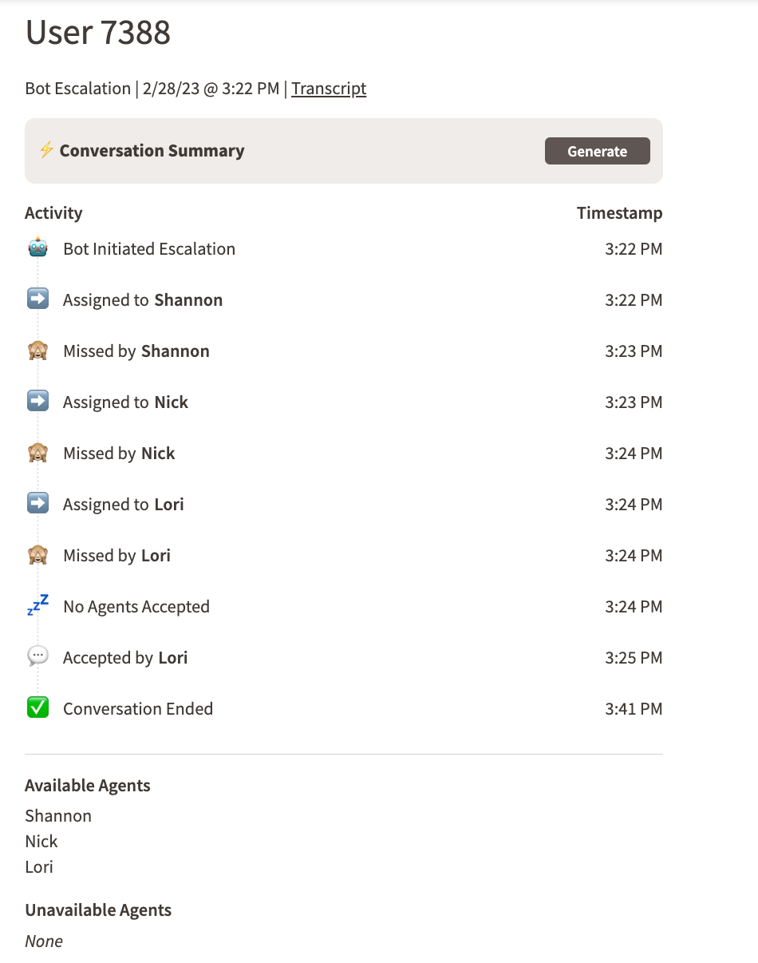Click the robot icon beside Bot Initiated Escalation

point(38,249)
